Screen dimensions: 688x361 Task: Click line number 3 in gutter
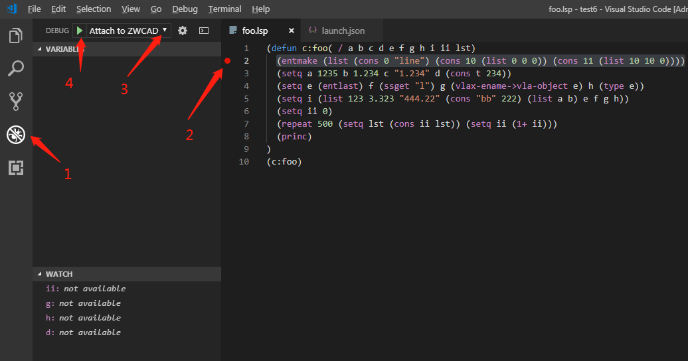(246, 73)
